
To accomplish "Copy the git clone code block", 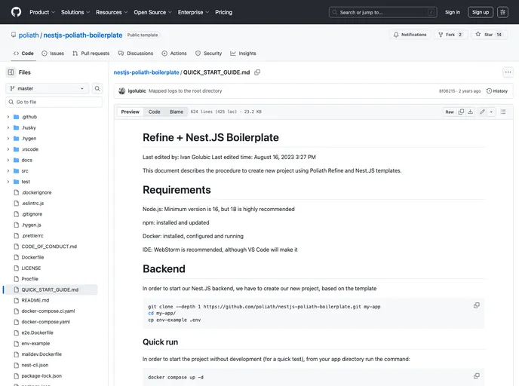I will pyautogui.click(x=476, y=305).
